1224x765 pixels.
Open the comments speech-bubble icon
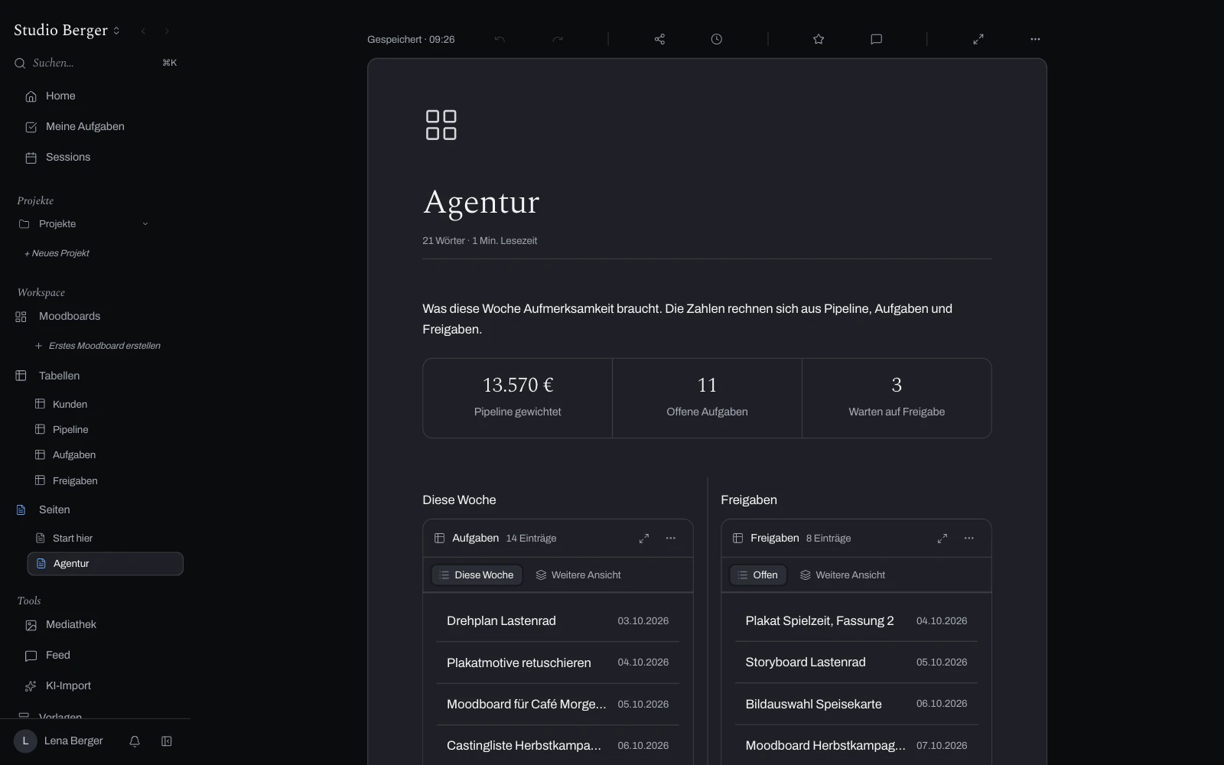(876, 39)
